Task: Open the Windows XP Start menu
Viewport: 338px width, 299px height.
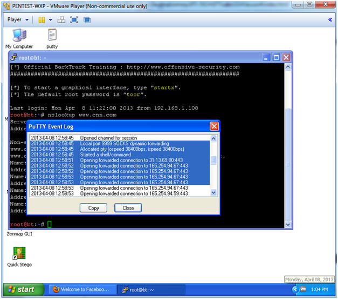Action: click(24, 289)
